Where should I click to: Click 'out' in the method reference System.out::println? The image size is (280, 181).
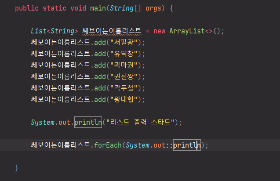tap(159, 145)
